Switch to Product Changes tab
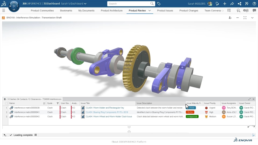 click(189, 10)
